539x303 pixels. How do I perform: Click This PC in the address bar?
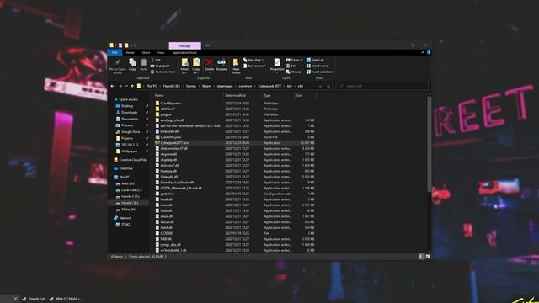tap(152, 86)
